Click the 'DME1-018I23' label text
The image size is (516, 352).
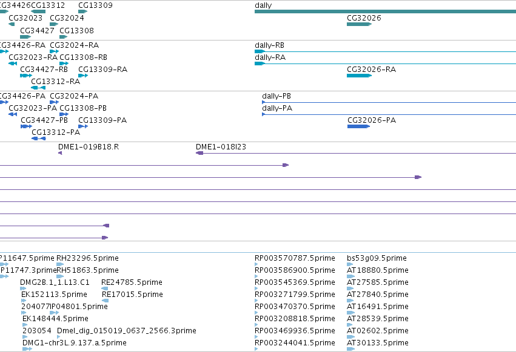click(221, 147)
